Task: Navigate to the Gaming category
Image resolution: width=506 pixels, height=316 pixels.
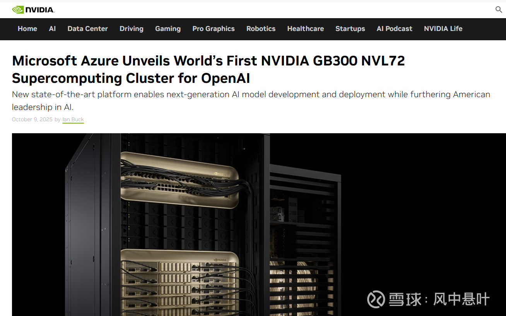Action: coord(168,29)
